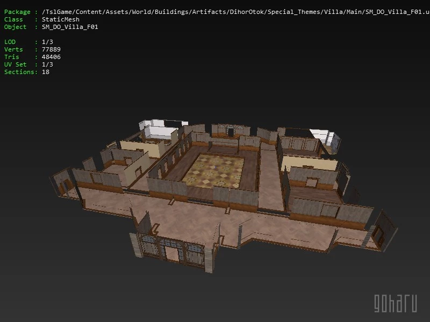430x322 pixels.
Task: Click the Sections count 18
Action: tap(46, 72)
